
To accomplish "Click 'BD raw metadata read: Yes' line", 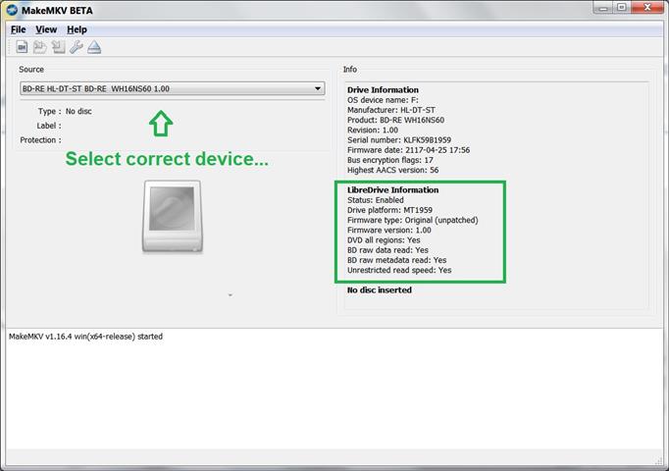I will point(397,260).
